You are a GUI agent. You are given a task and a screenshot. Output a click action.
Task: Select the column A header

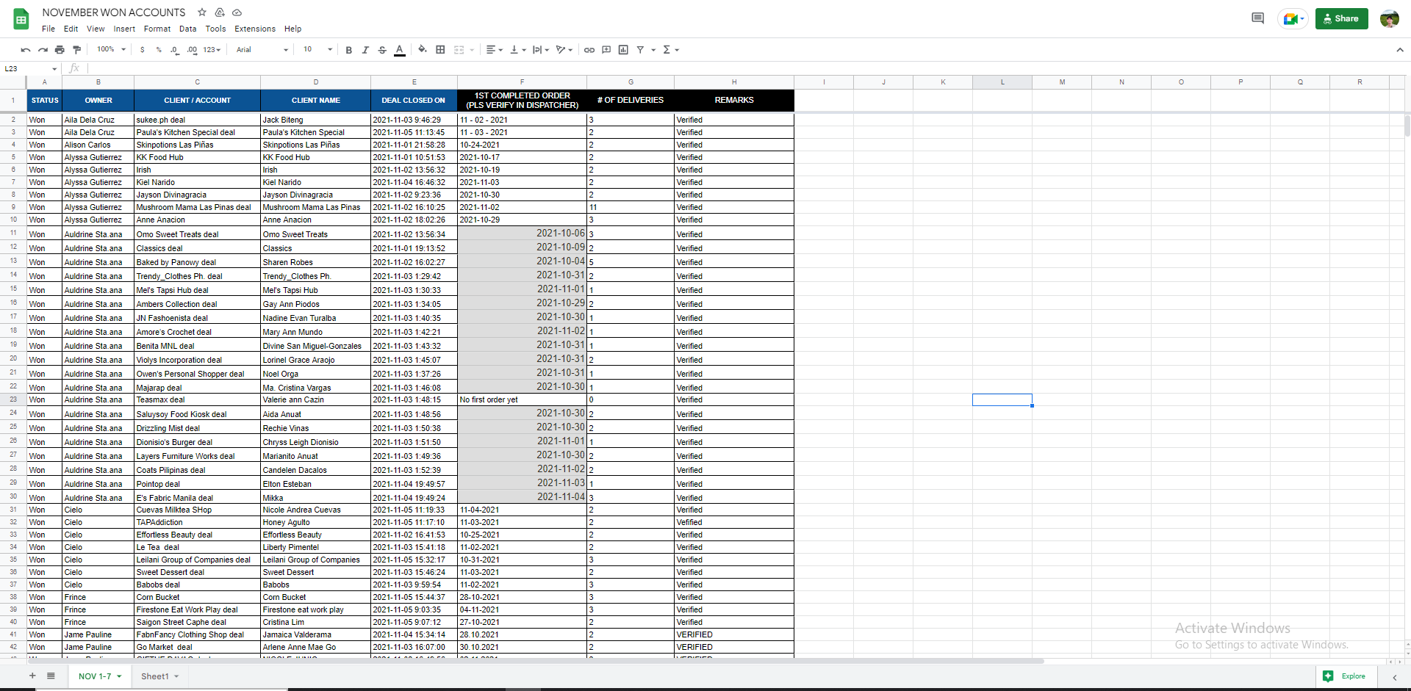pyautogui.click(x=44, y=82)
